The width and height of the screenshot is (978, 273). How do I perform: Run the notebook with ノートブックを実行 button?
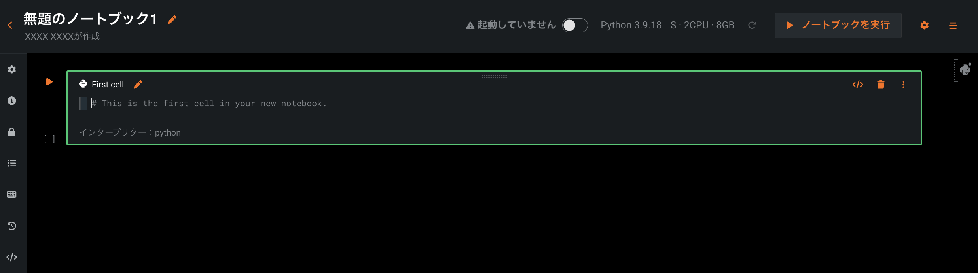click(x=838, y=25)
